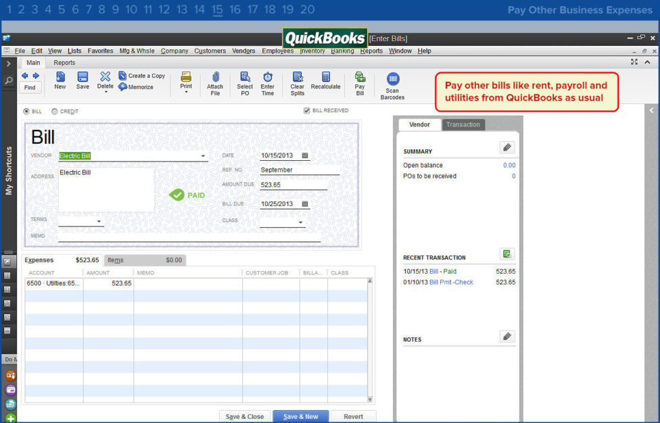Screen dimensions: 660x423
Task: Switch to the Reports ribbon tab
Action: pyautogui.click(x=64, y=63)
